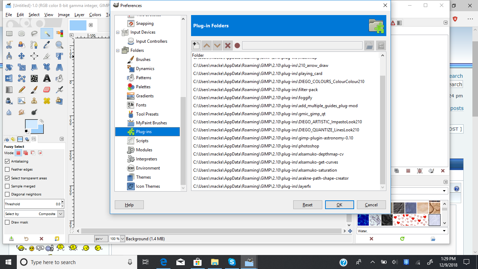Choose Replace current selection mode

[x=18, y=153]
